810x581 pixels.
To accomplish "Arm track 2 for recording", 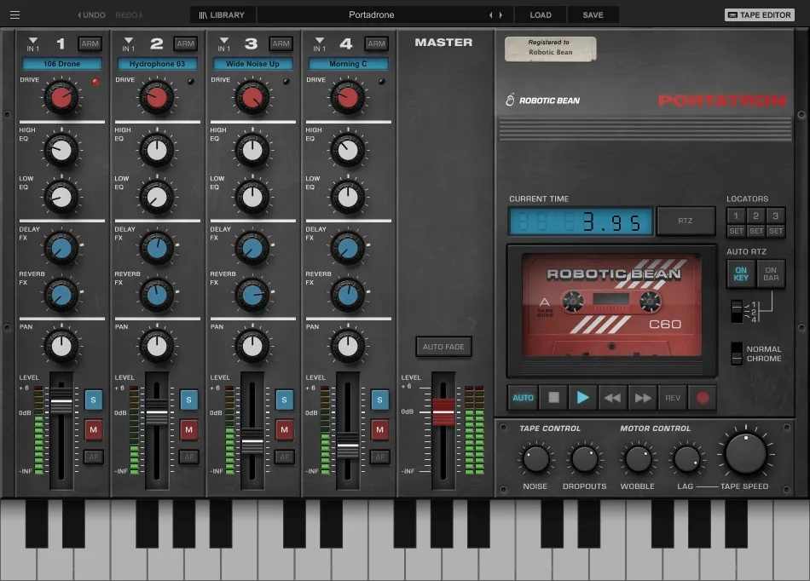I will 186,43.
